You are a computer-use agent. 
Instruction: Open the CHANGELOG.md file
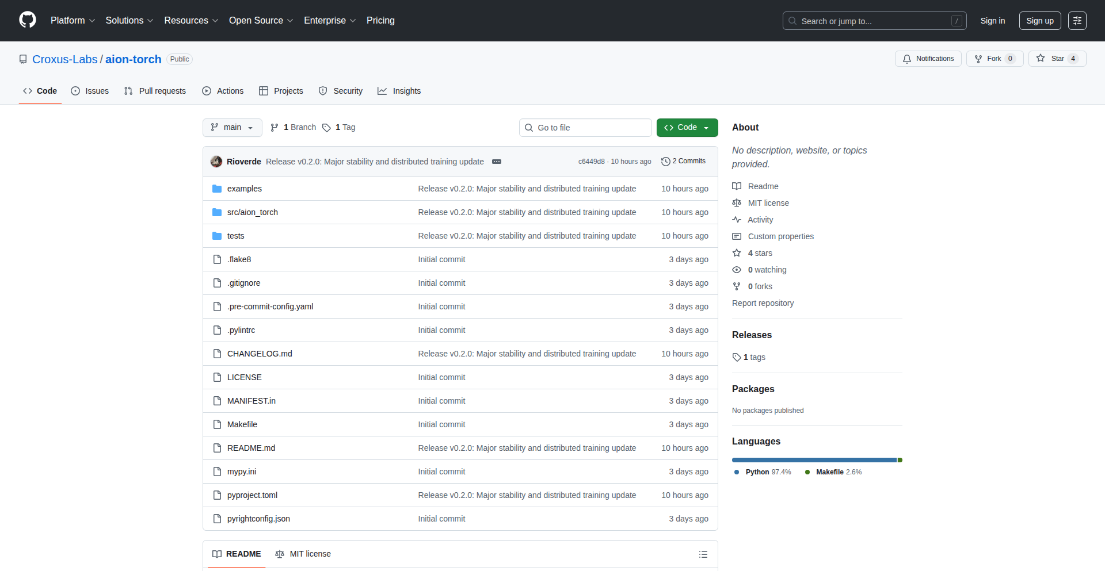pyautogui.click(x=260, y=354)
